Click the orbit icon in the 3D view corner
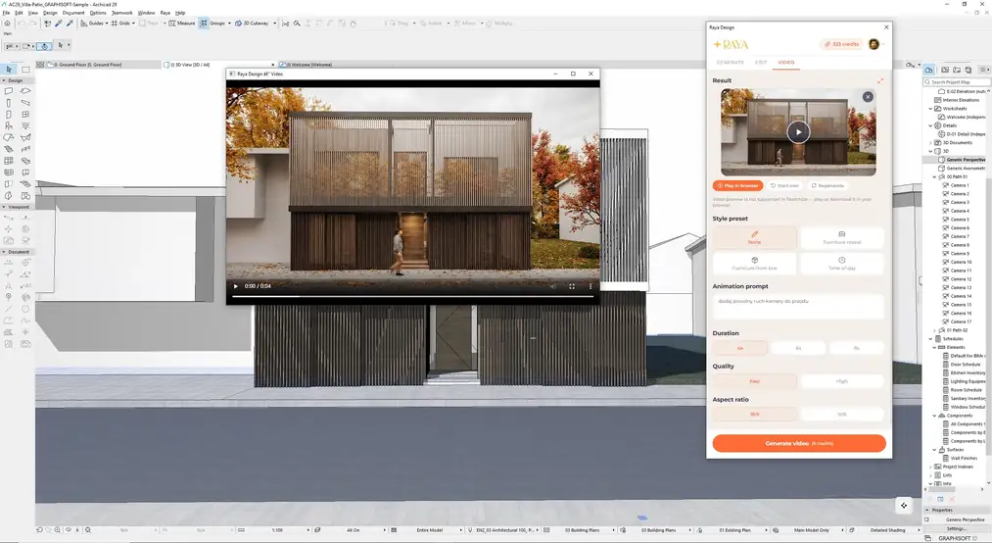 (904, 505)
